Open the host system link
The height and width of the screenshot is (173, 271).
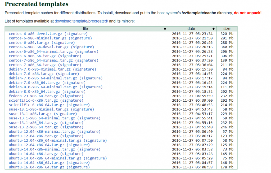point(168,13)
